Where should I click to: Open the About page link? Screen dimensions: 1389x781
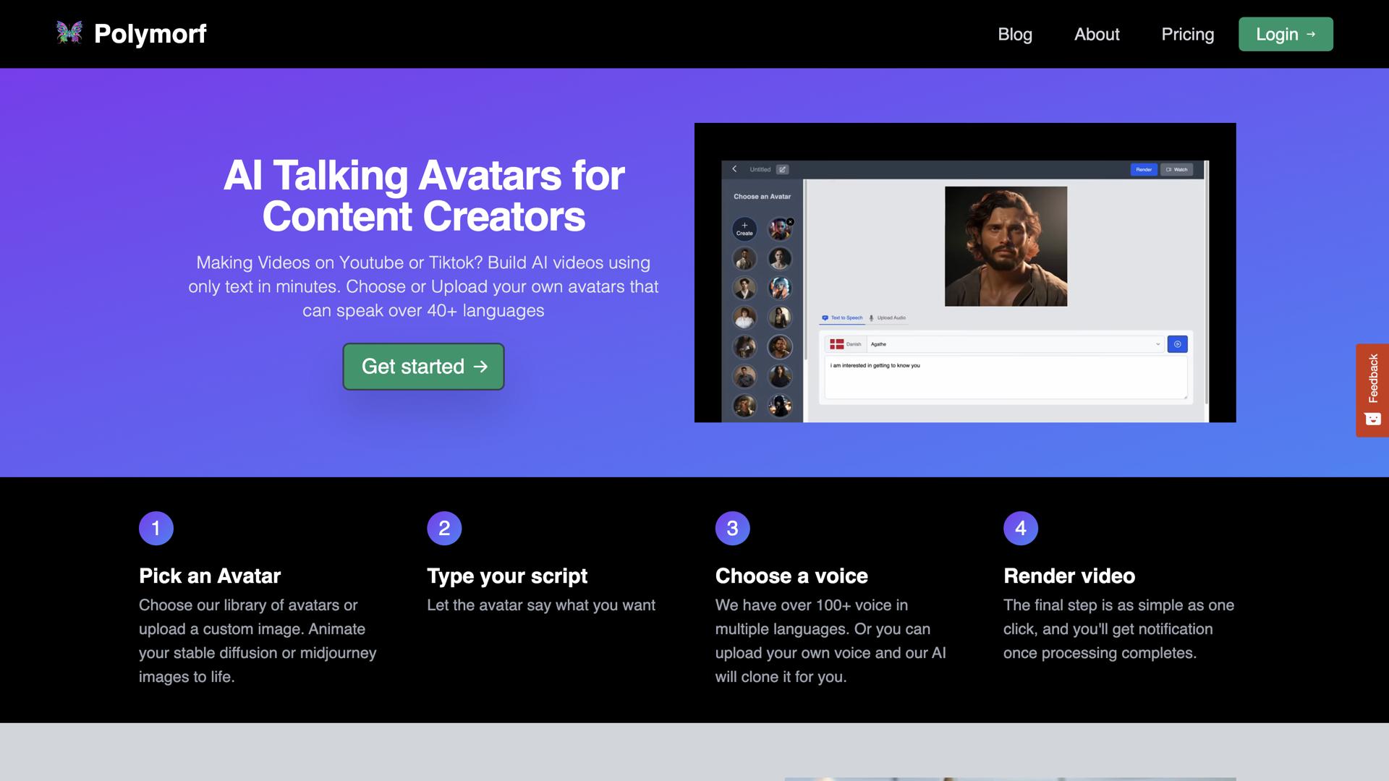point(1096,34)
